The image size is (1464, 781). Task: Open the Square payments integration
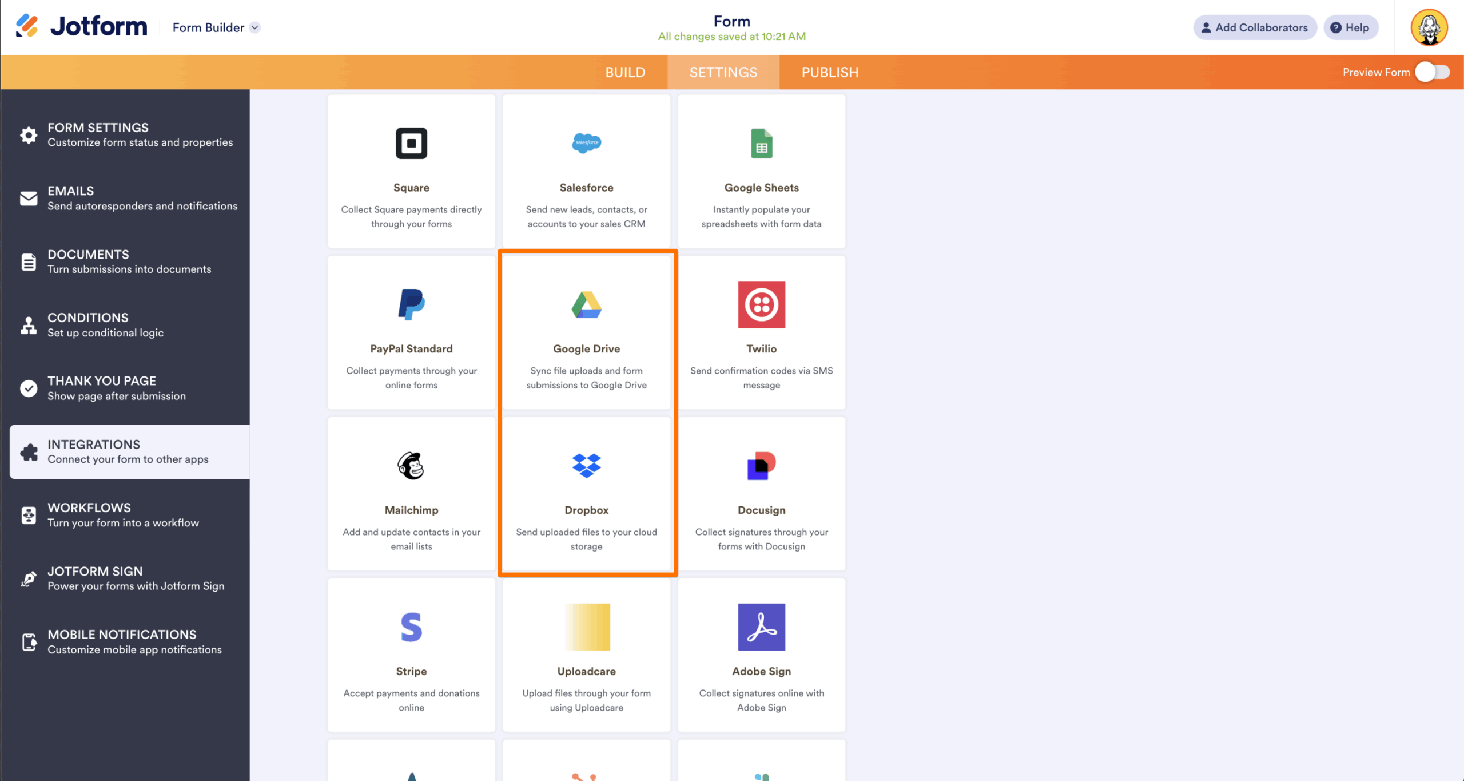[411, 144]
